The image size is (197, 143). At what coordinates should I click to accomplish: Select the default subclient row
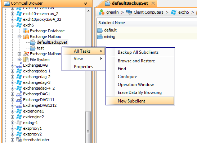click(147, 30)
